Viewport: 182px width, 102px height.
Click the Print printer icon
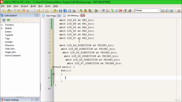(x=74, y=11)
